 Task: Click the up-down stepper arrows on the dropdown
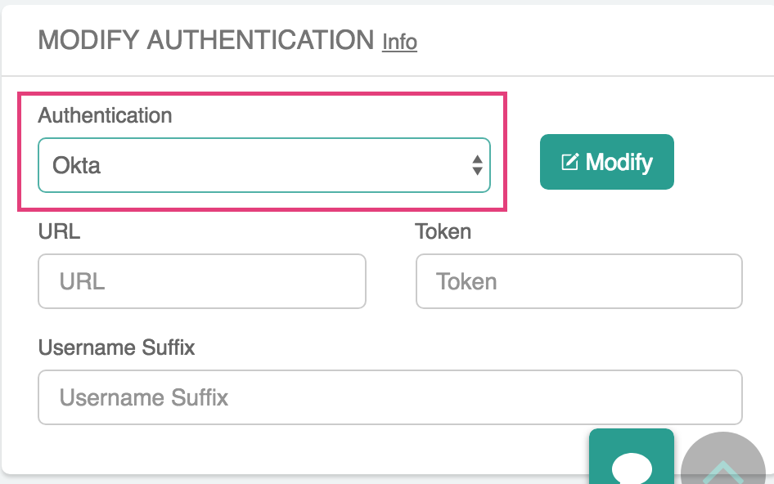[477, 164]
